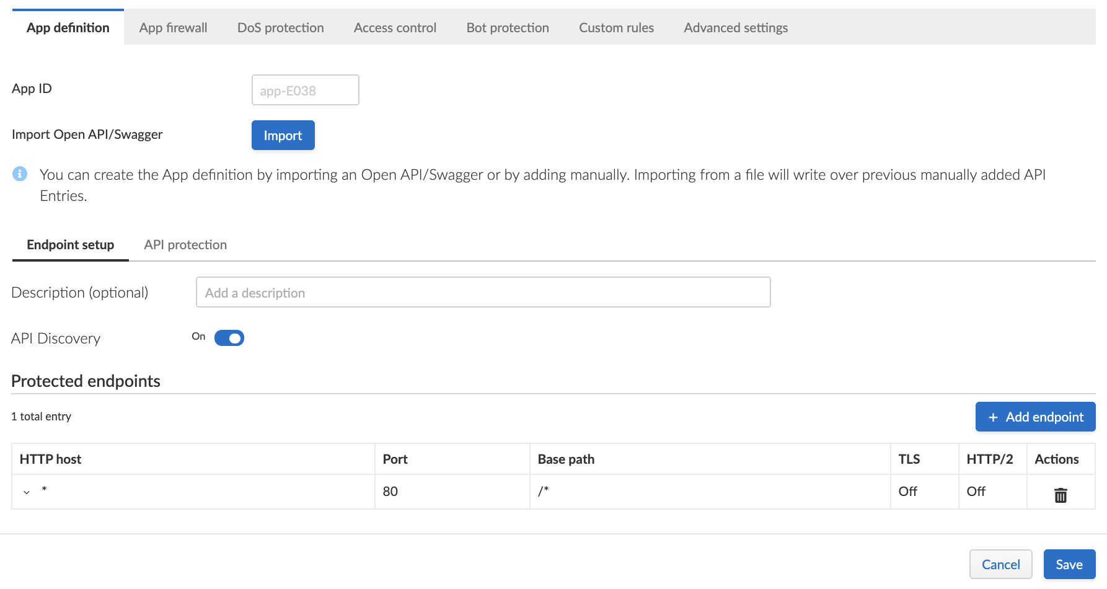Cancel the app definition changes
The image size is (1107, 589).
(x=1000, y=564)
